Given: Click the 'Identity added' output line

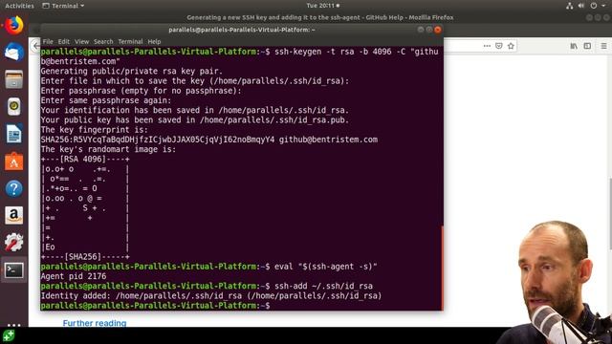Looking at the screenshot, I should pyautogui.click(x=210, y=295).
